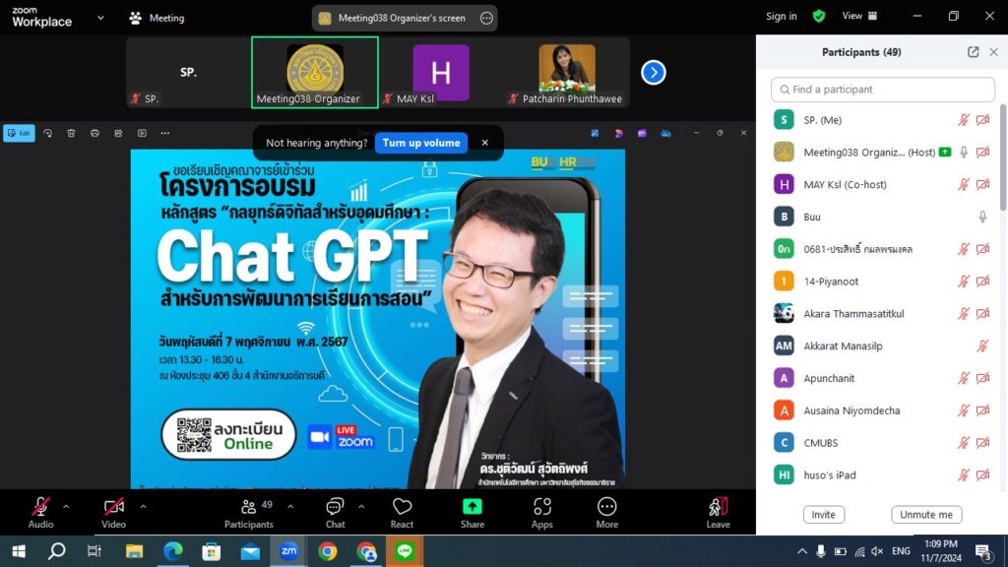Unmute microphone with Audio button

pos(40,511)
